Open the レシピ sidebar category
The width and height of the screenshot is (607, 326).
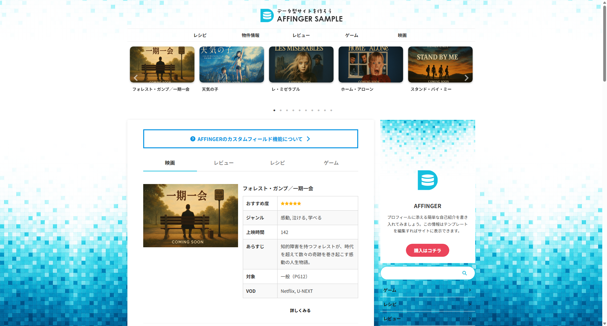pos(428,304)
